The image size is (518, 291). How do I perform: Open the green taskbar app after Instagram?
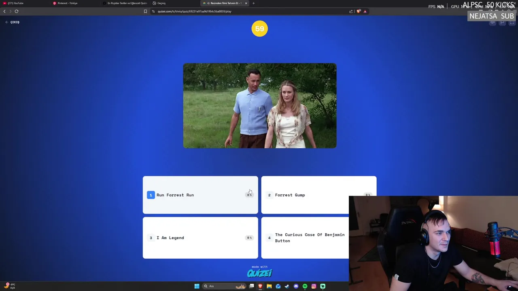323,286
